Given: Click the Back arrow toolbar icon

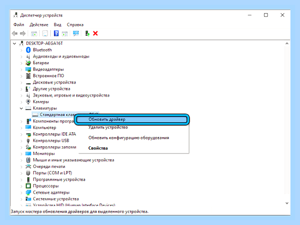Looking at the screenshot, I should (15, 34).
